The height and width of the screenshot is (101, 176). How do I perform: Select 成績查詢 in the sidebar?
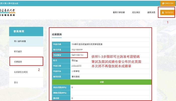tap(18, 62)
